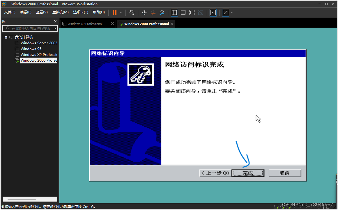Viewport: 338px width, 210px height.
Task: Select Windows 2000 Professional in library tree
Action: tap(39, 60)
